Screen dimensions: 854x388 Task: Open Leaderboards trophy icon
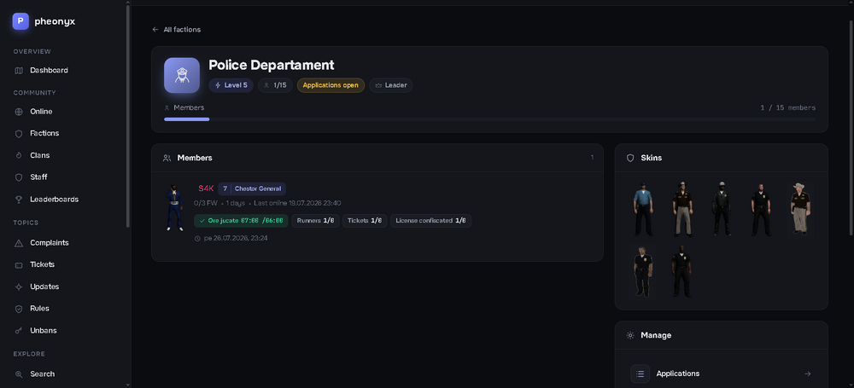(x=19, y=200)
